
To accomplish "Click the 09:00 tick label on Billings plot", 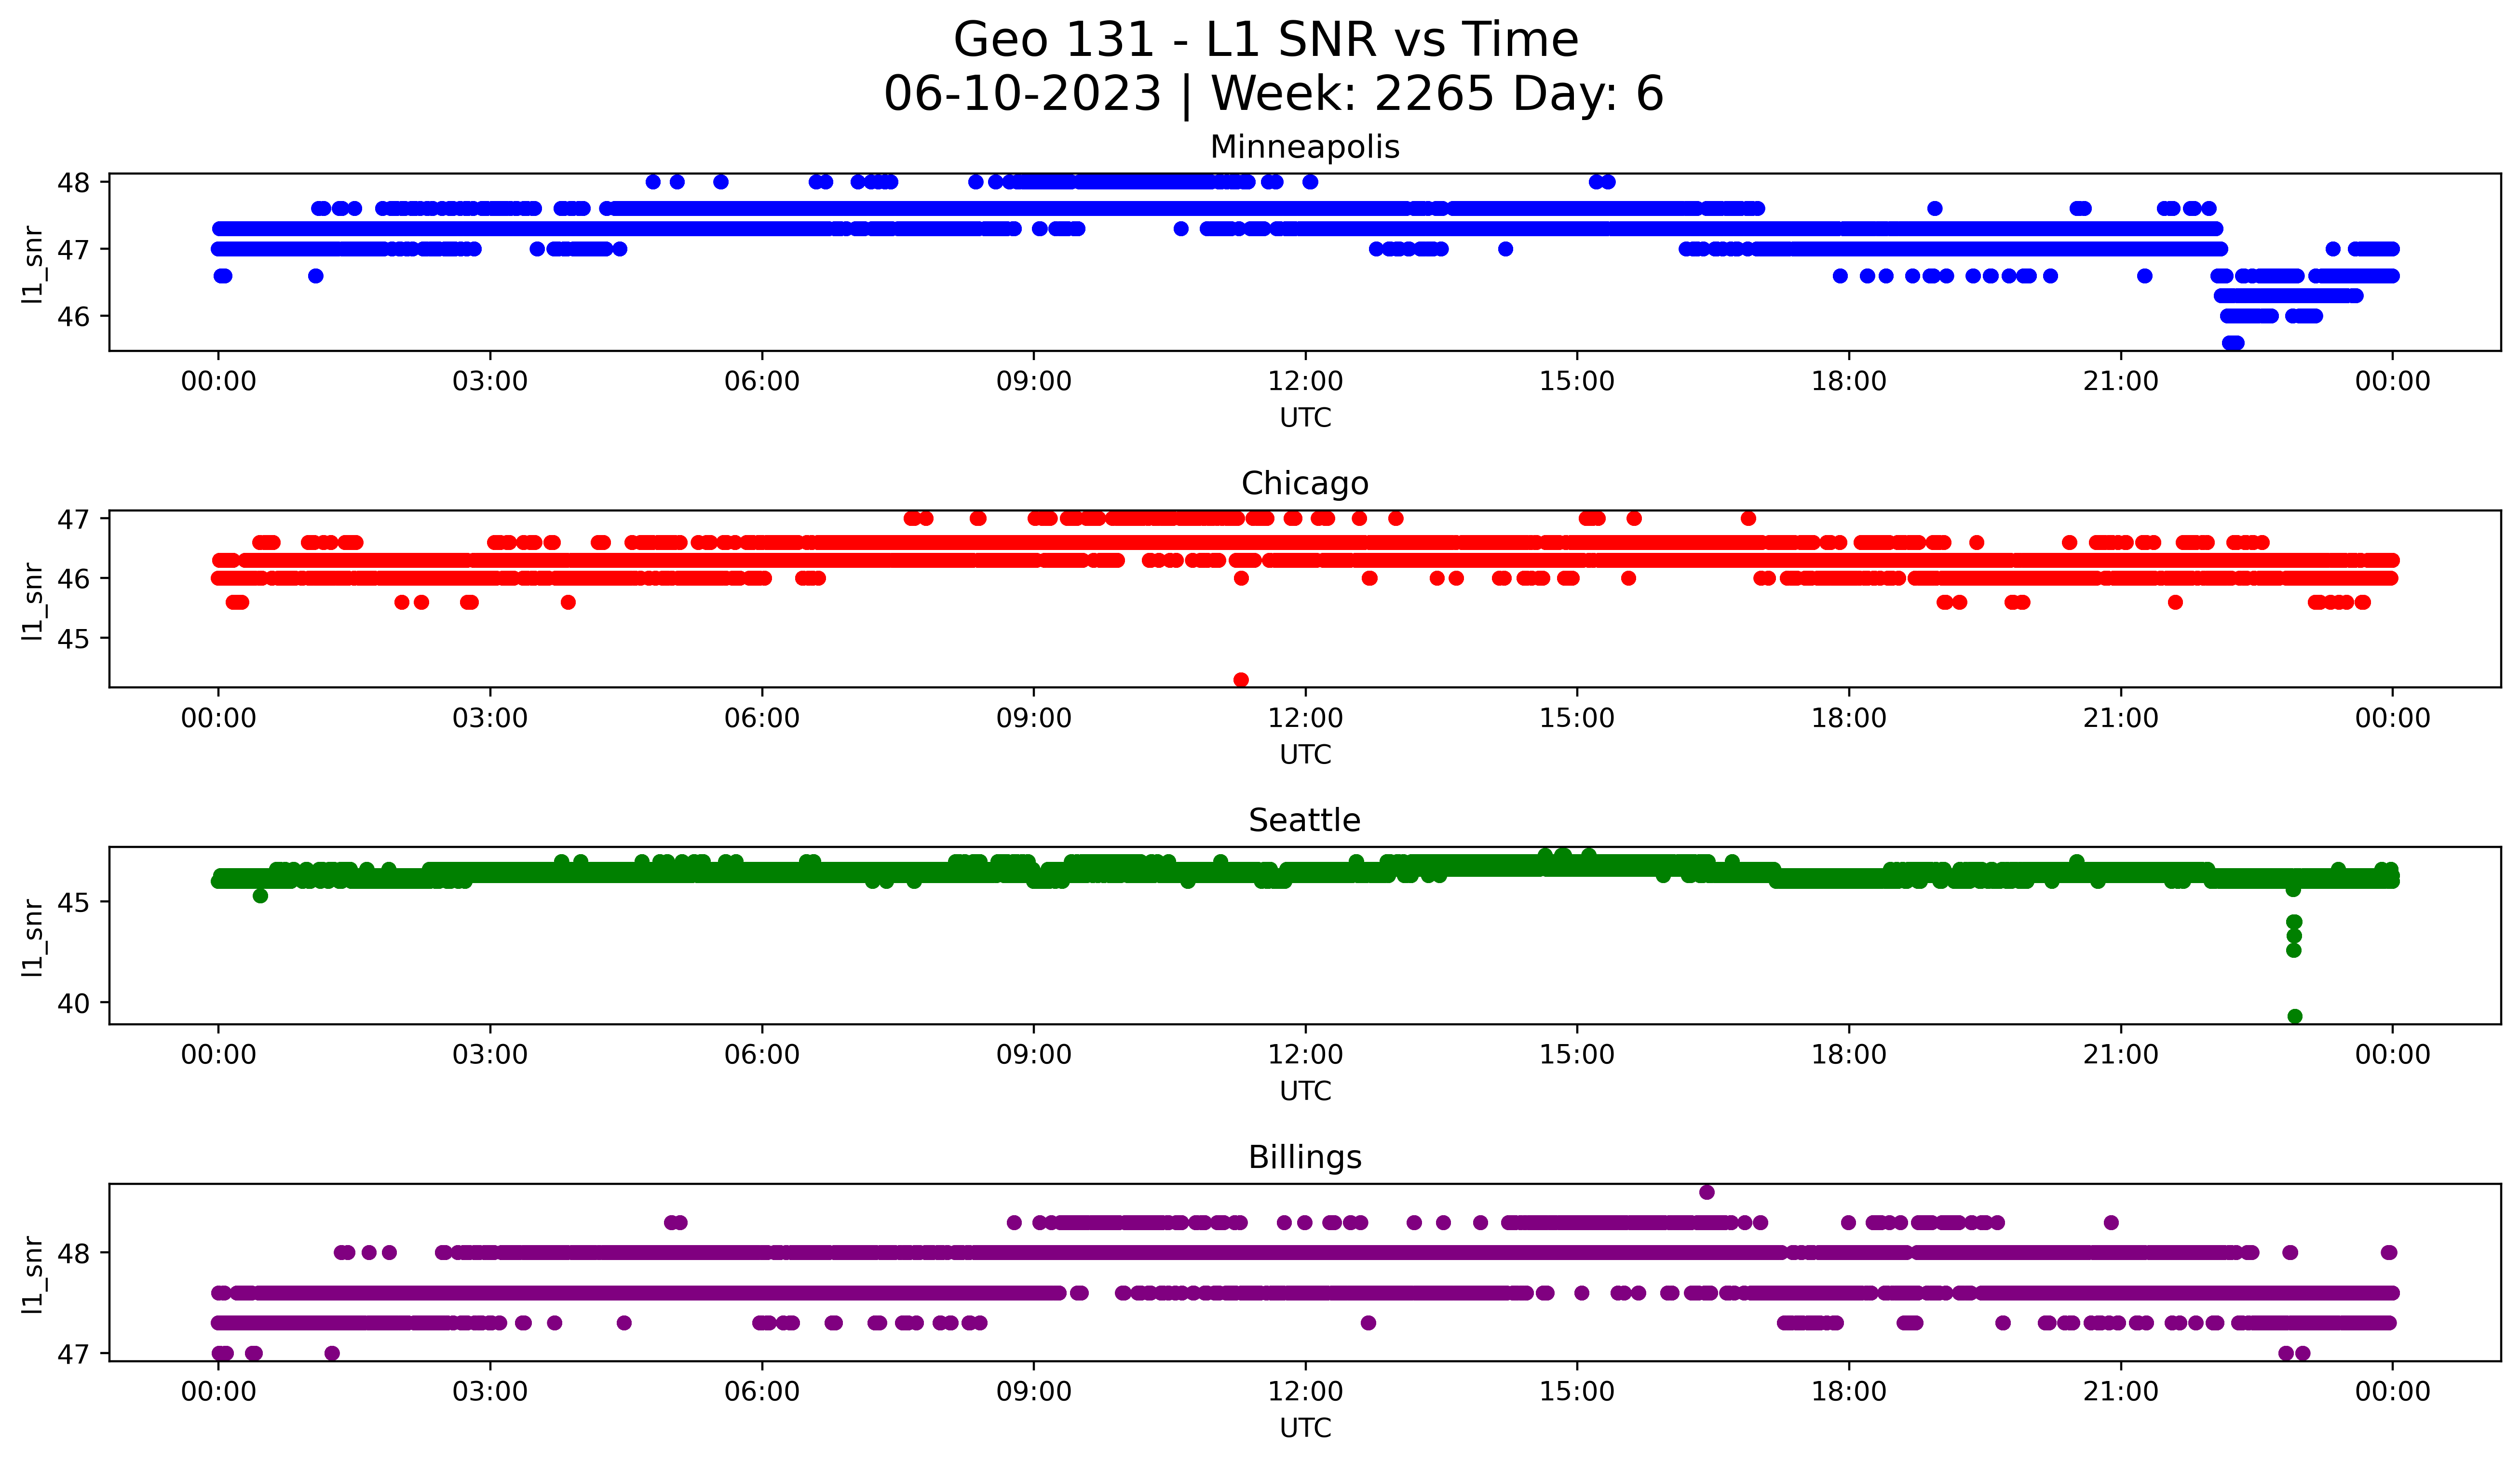I will pos(1034,1392).
